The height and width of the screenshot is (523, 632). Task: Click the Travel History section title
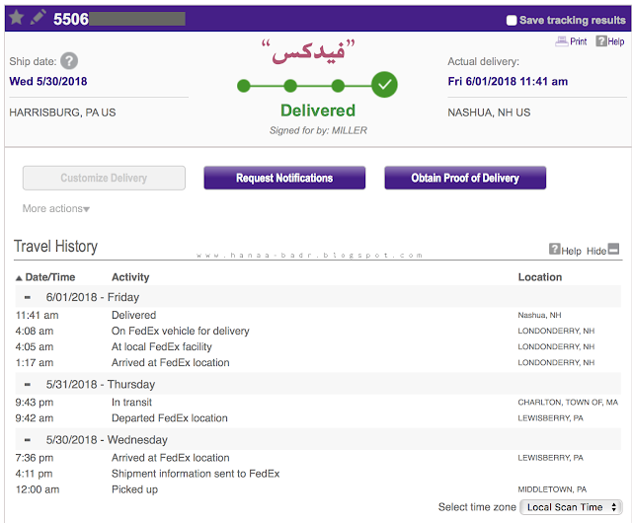[55, 246]
